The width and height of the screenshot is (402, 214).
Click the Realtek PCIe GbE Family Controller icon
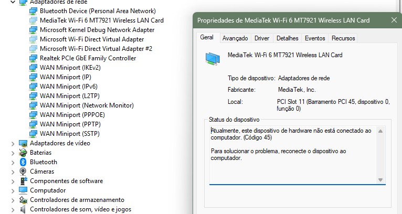click(x=33, y=58)
